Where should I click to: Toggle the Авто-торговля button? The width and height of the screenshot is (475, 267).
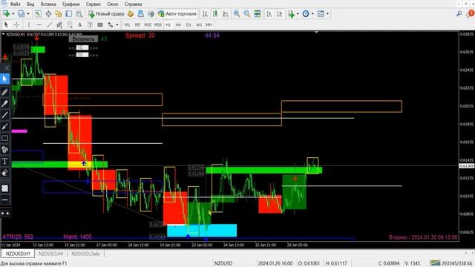pyautogui.click(x=177, y=13)
